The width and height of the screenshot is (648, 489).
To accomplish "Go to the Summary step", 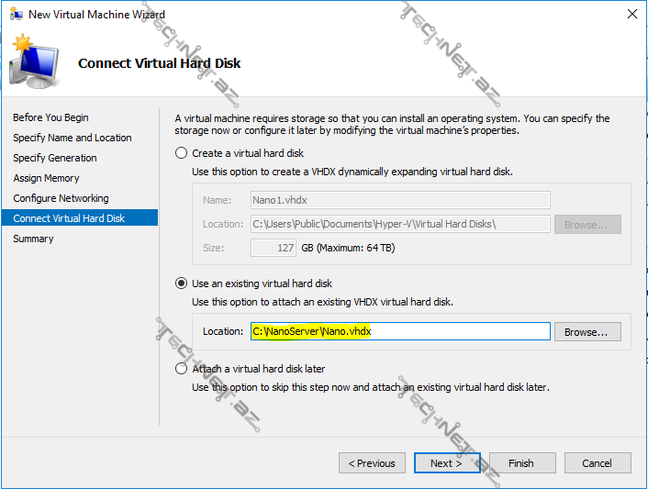I will 33,239.
